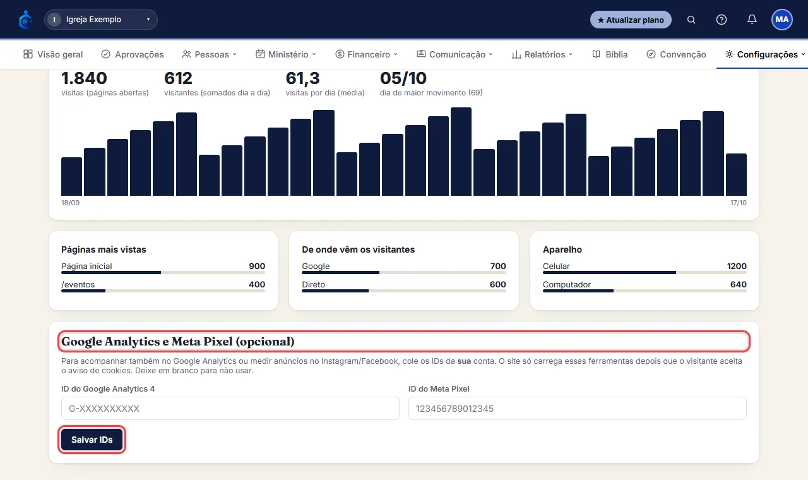Click the 17/10 chart end date label

coord(738,203)
